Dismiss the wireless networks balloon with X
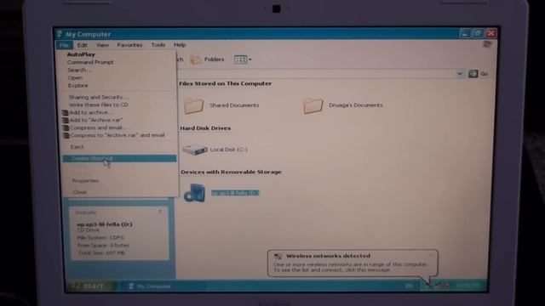Image resolution: width=545 pixels, height=306 pixels. (x=431, y=255)
